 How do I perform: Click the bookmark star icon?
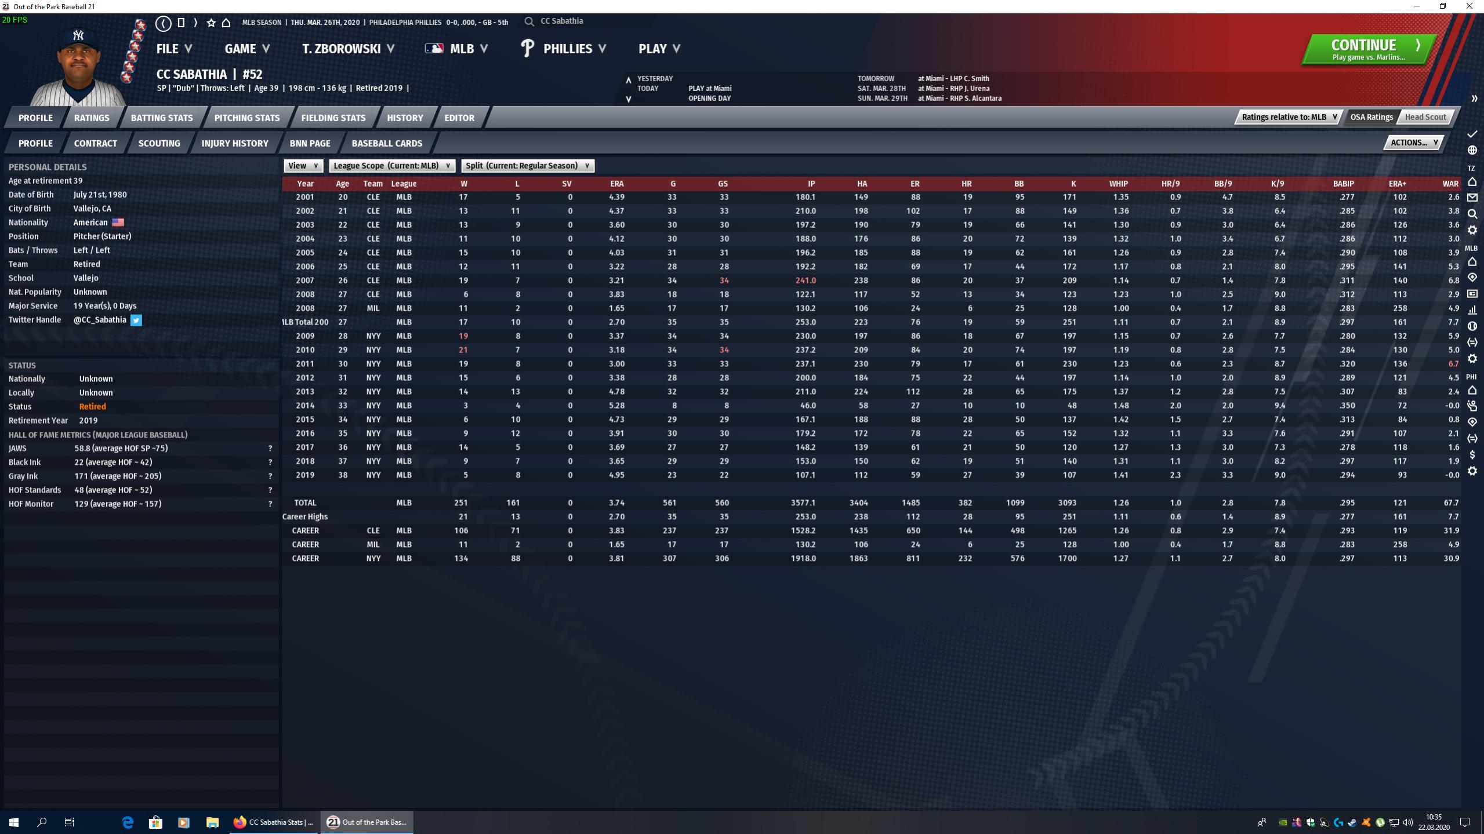coord(211,23)
